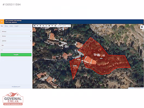
Task: Click the coordinate readout in toolbar
Action: click(62, 26)
